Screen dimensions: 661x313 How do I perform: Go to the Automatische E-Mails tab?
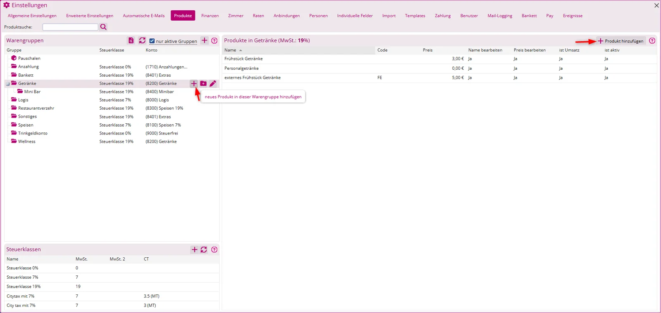click(144, 16)
